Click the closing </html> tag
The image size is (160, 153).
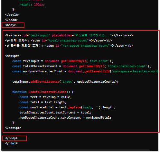point(11,143)
